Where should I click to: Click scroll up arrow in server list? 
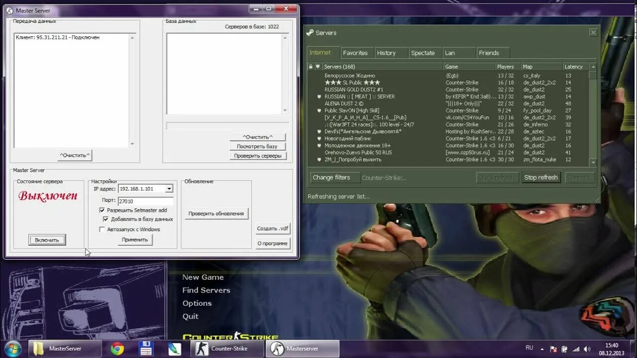(x=593, y=67)
